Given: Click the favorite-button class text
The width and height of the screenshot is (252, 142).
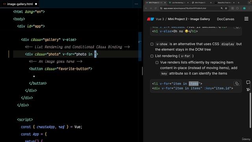Looking at the screenshot, I should tap(74, 69).
